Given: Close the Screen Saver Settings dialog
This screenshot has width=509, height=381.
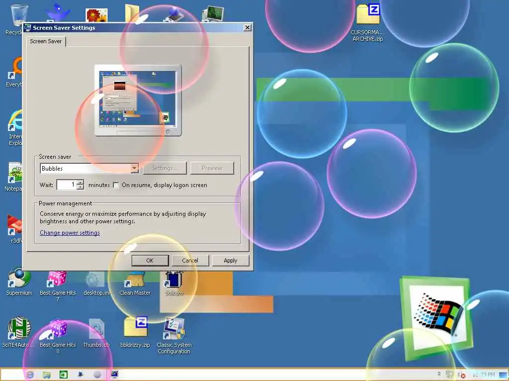Looking at the screenshot, I should coord(248,28).
